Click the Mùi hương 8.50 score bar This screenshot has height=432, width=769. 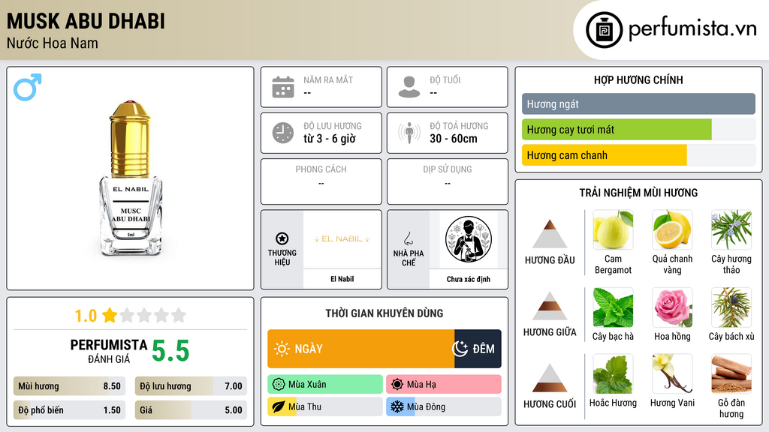(x=70, y=386)
